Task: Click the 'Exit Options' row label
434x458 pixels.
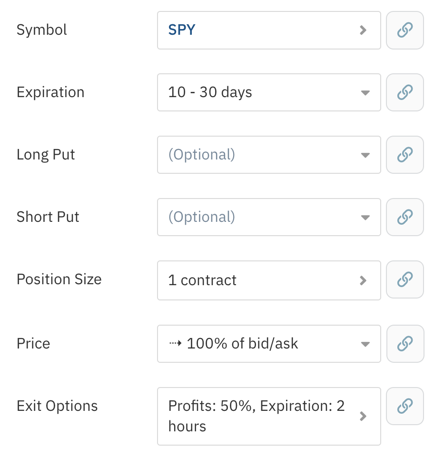Action: pos(57,406)
